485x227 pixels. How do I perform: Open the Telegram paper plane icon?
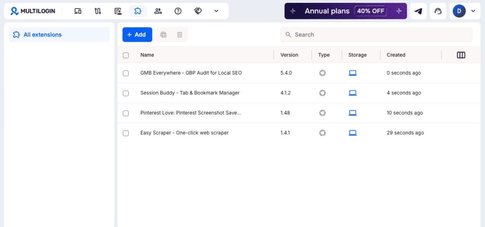tap(418, 11)
